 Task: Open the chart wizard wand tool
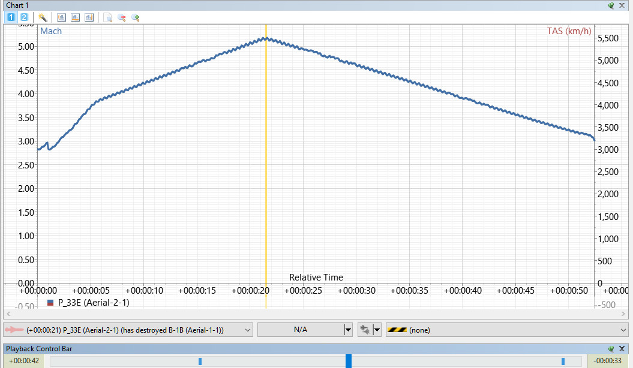[x=43, y=17]
